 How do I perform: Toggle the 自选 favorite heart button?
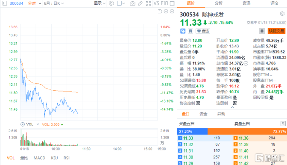pos(203,31)
